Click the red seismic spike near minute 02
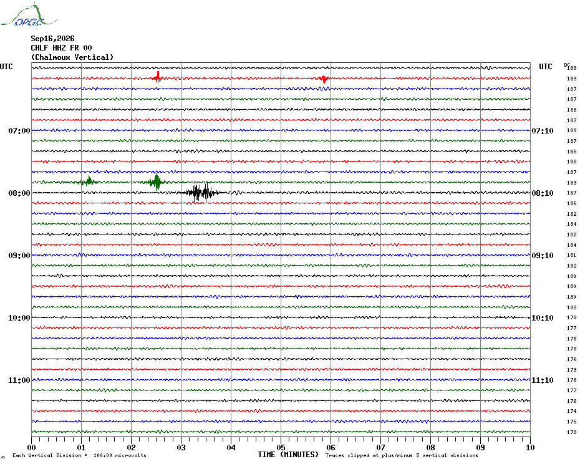 pos(158,77)
